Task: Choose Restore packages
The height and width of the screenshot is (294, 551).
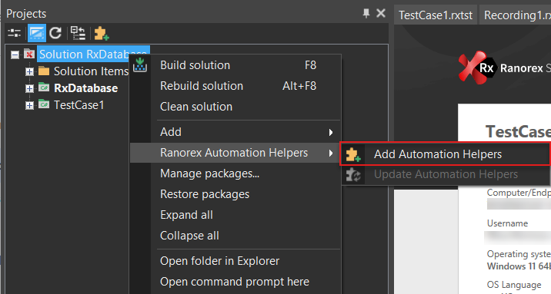Action: [235, 194]
